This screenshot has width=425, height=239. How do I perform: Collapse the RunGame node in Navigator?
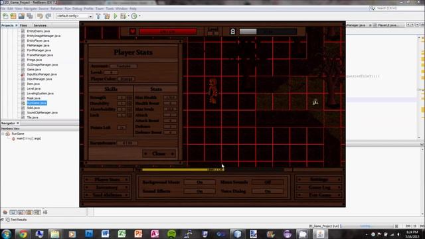point(3,133)
